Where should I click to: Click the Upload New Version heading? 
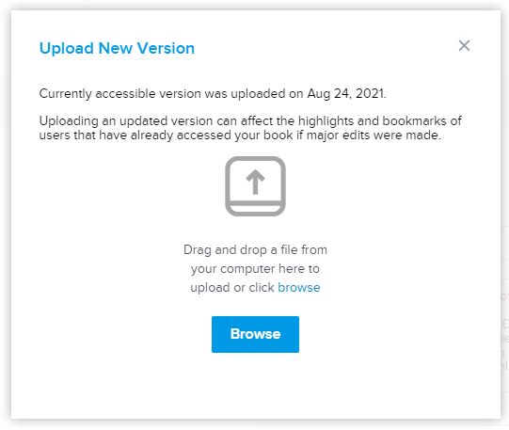pos(117,48)
